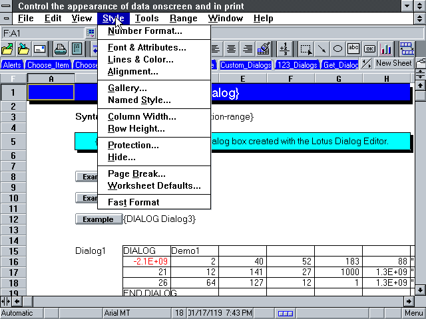This screenshot has height=319, width=426.
Task: Open the Range menu
Action: pos(184,19)
